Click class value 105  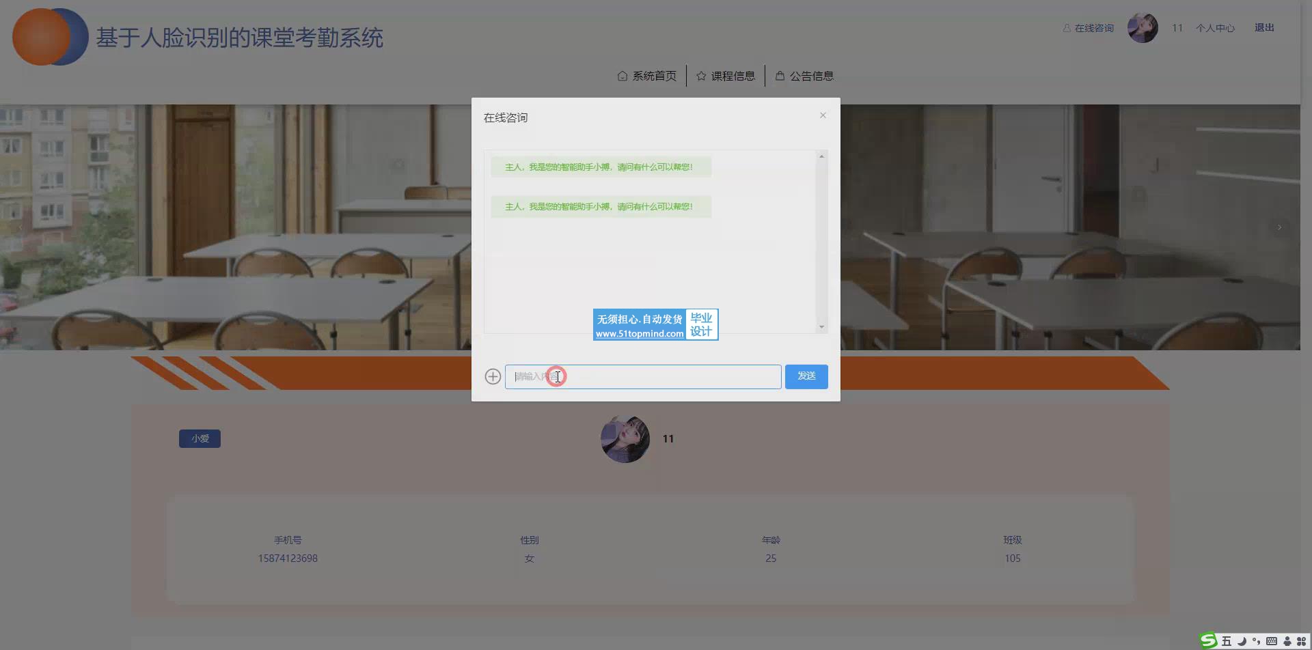1013,559
